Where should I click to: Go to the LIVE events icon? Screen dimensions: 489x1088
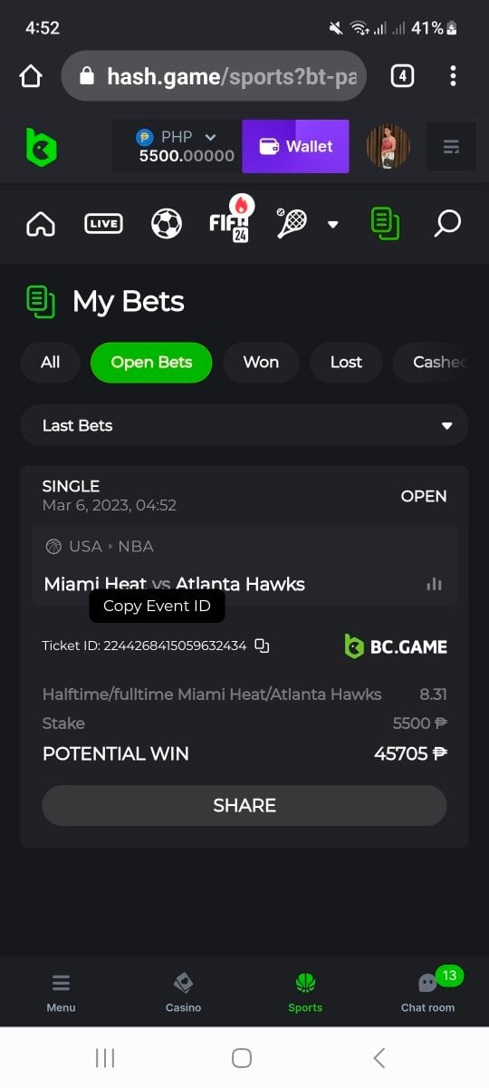[103, 223]
